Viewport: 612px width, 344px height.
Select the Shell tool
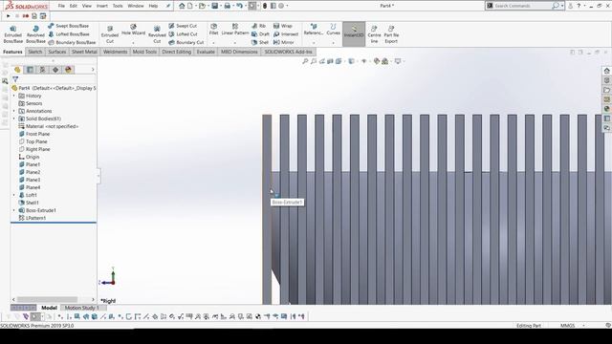click(260, 42)
